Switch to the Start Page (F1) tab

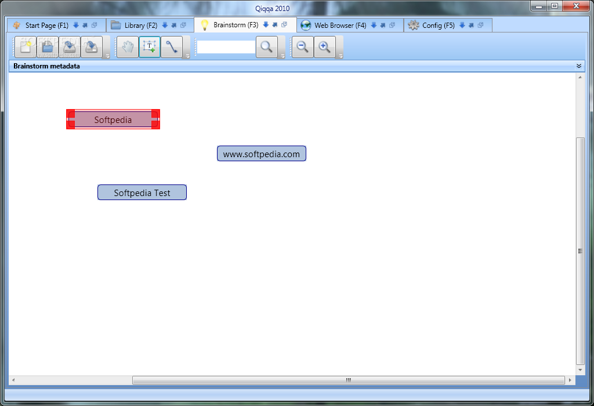point(46,26)
